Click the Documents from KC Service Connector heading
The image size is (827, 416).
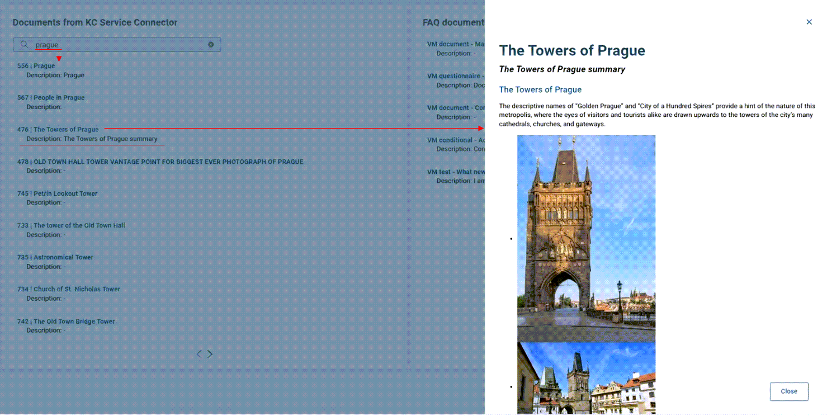point(95,23)
